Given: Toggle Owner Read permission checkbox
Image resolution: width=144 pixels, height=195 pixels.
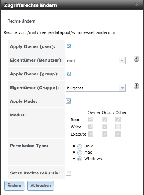Looking at the screenshot, I should (90, 120).
